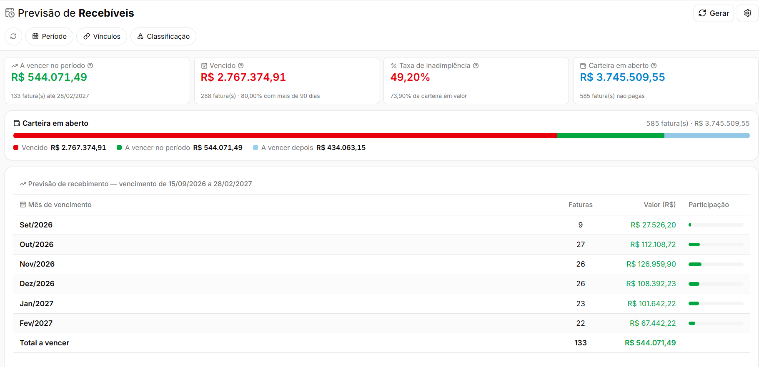The height and width of the screenshot is (367, 759).
Task: Click the wallet icon in 'Carteira em aberto' section heading
Action: click(17, 123)
